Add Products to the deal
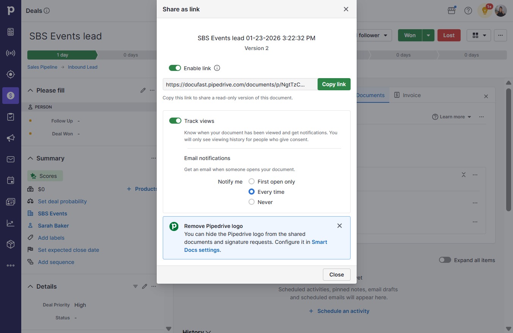The width and height of the screenshot is (513, 333). [142, 189]
